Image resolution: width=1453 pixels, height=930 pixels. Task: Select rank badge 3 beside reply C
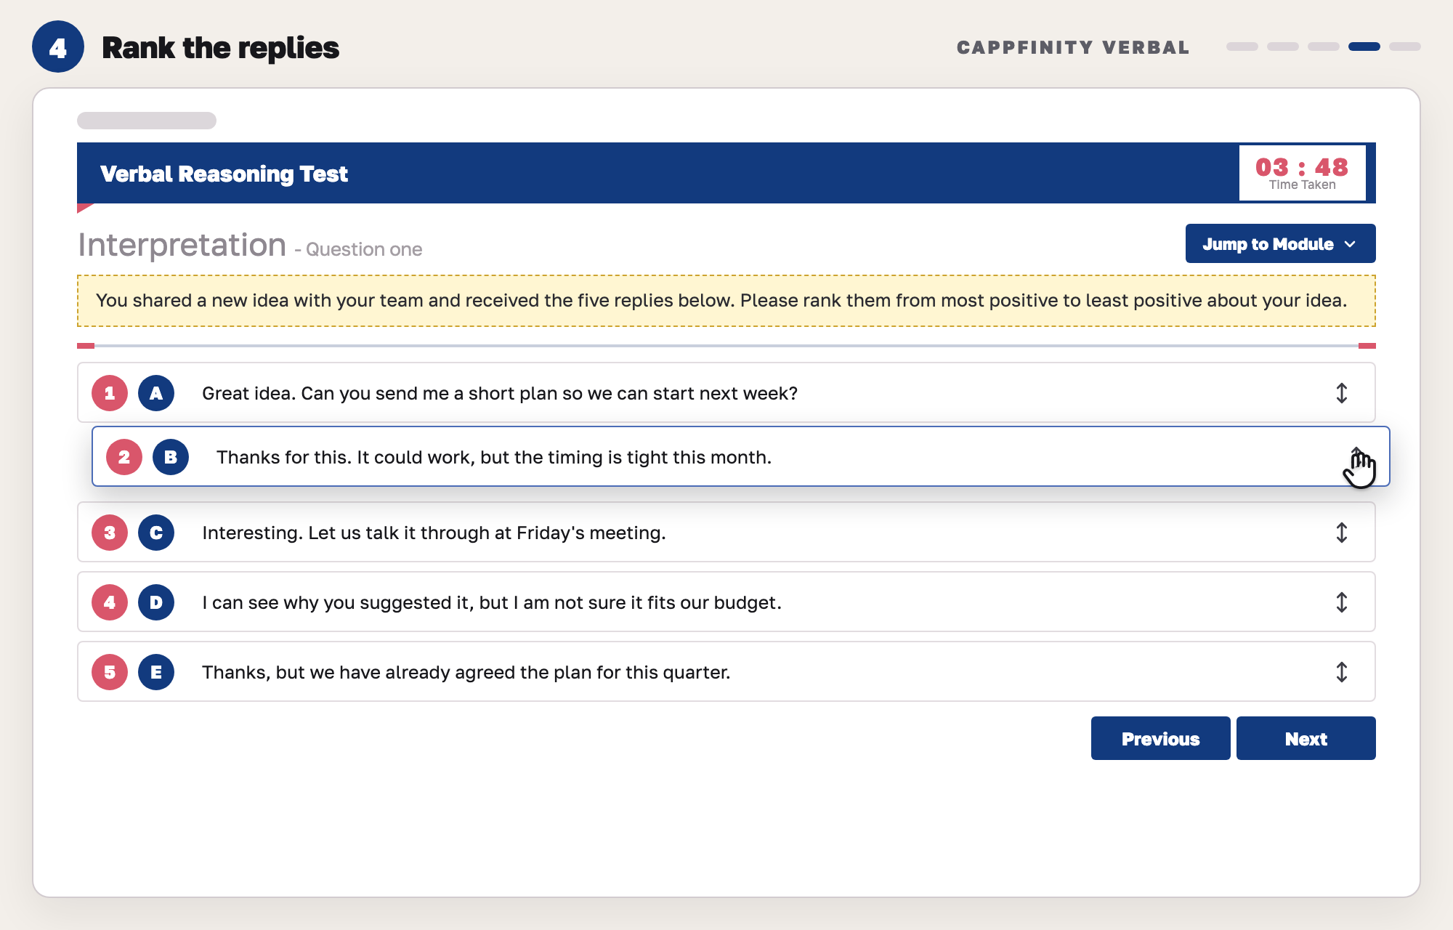[110, 533]
